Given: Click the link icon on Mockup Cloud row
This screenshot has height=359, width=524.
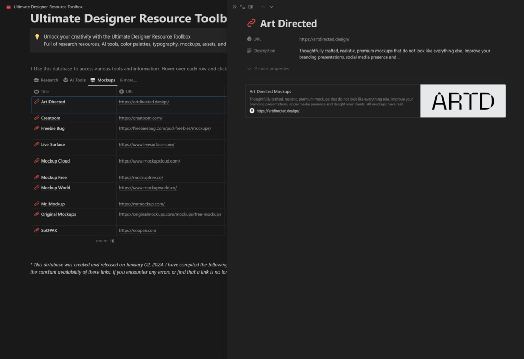Looking at the screenshot, I should pyautogui.click(x=36, y=161).
